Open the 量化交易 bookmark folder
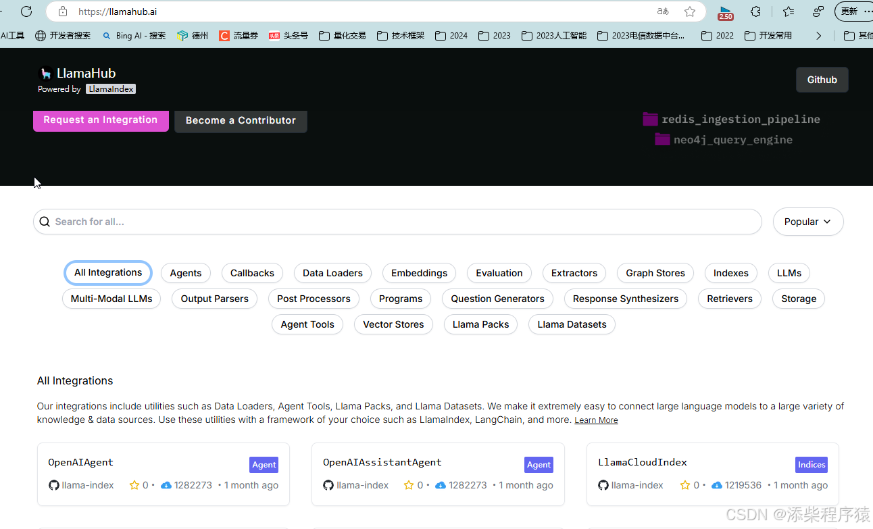The image size is (873, 529). 343,36
